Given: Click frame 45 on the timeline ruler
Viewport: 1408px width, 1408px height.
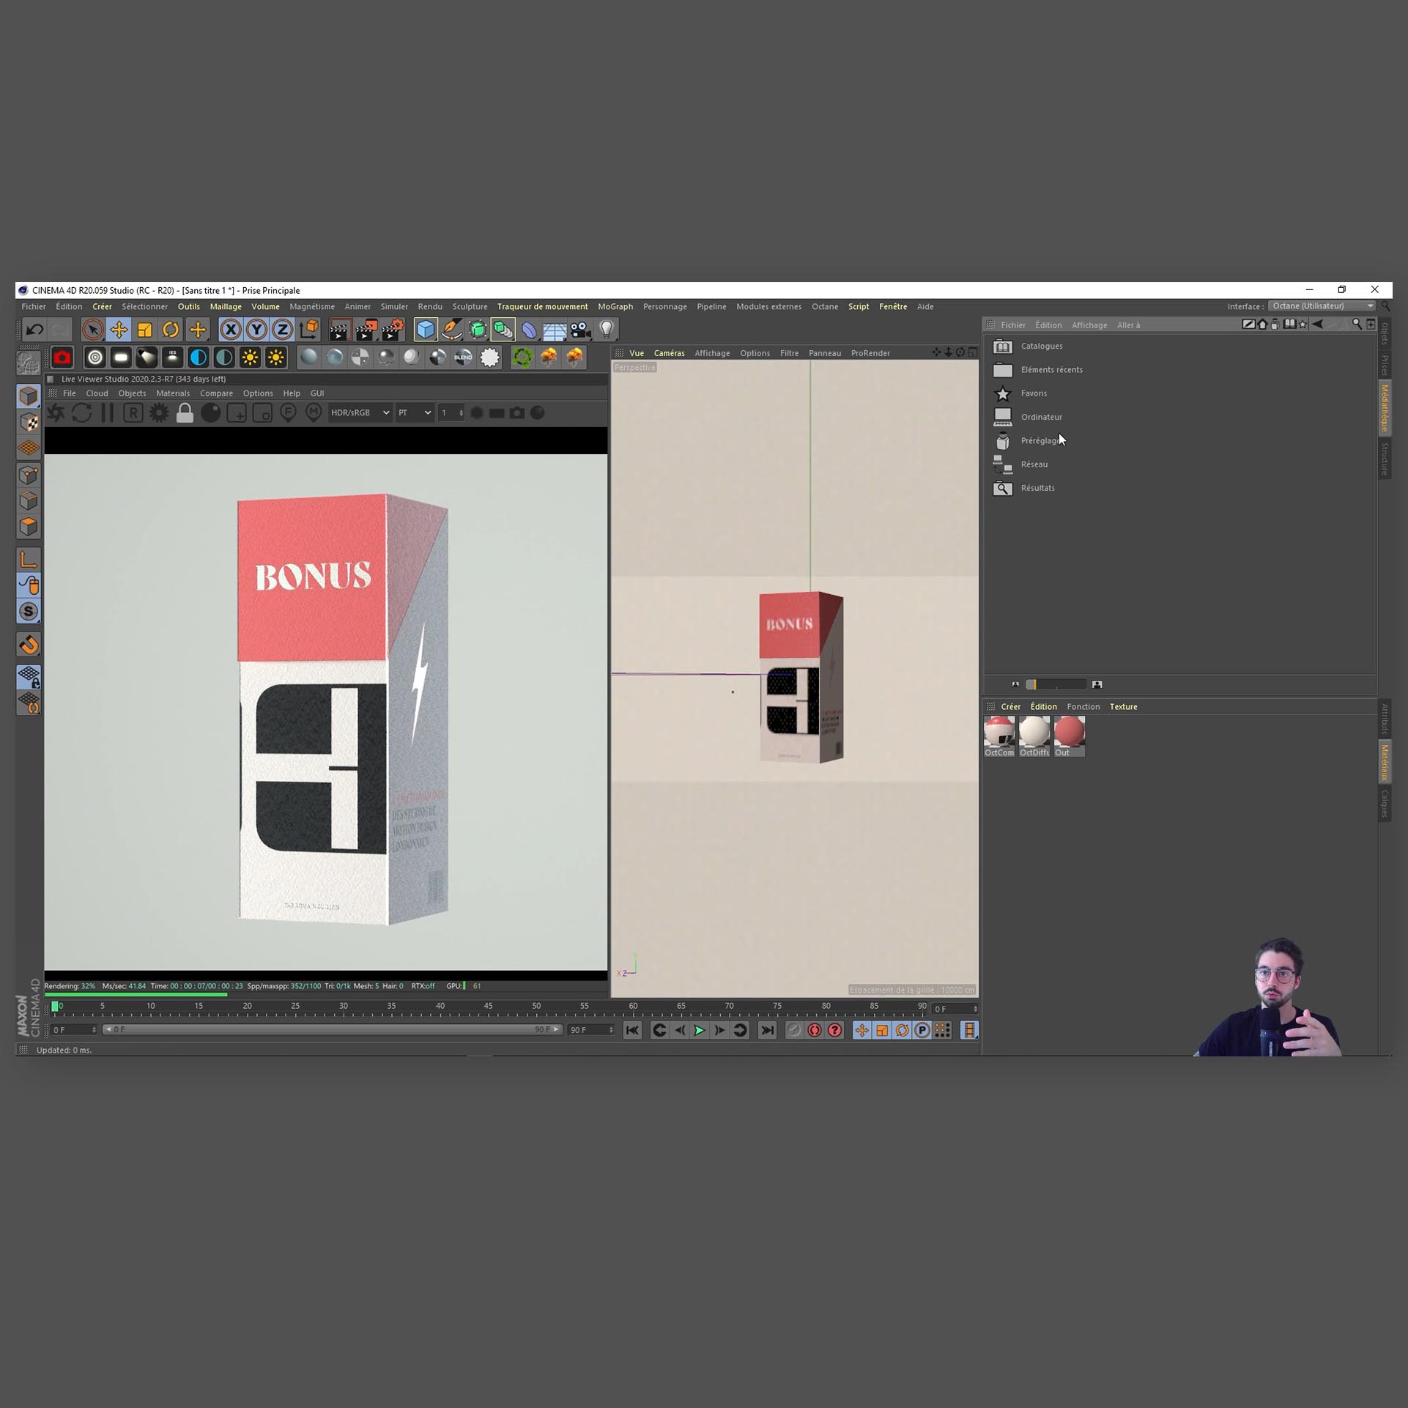Looking at the screenshot, I should (x=488, y=1007).
